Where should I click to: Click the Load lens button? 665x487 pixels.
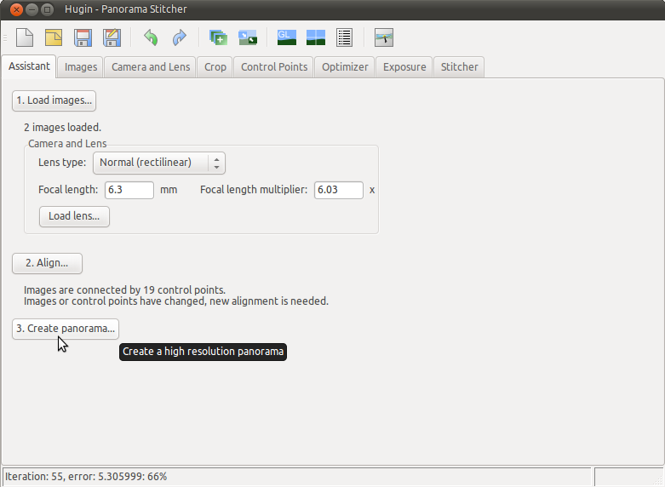pyautogui.click(x=74, y=216)
